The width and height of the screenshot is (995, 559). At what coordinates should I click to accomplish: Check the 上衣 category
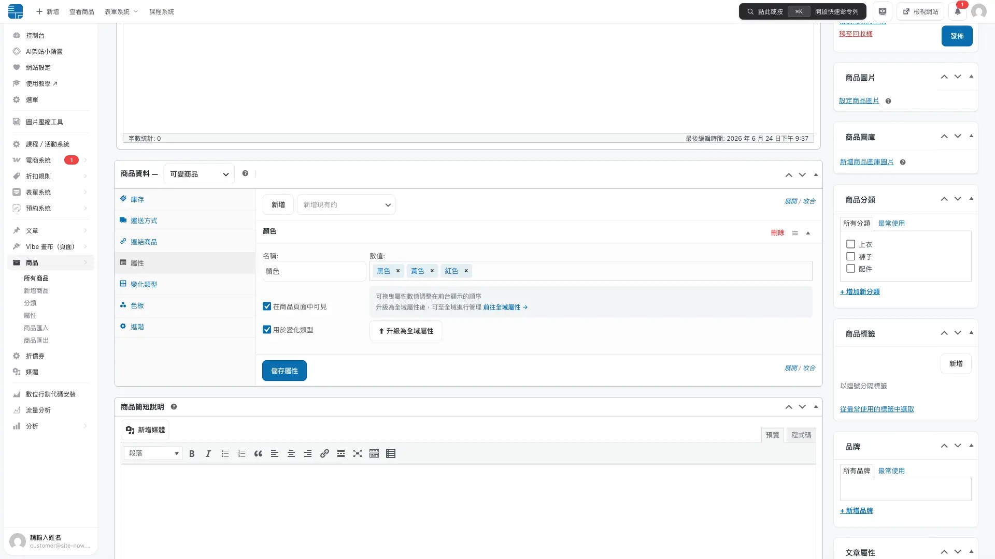(850, 244)
